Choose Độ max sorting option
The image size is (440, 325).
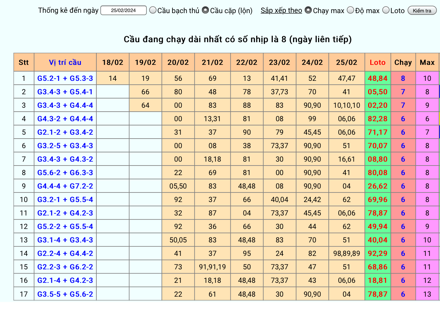point(350,10)
